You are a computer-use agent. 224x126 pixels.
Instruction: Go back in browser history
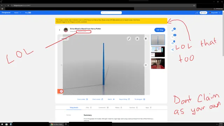(2, 6)
